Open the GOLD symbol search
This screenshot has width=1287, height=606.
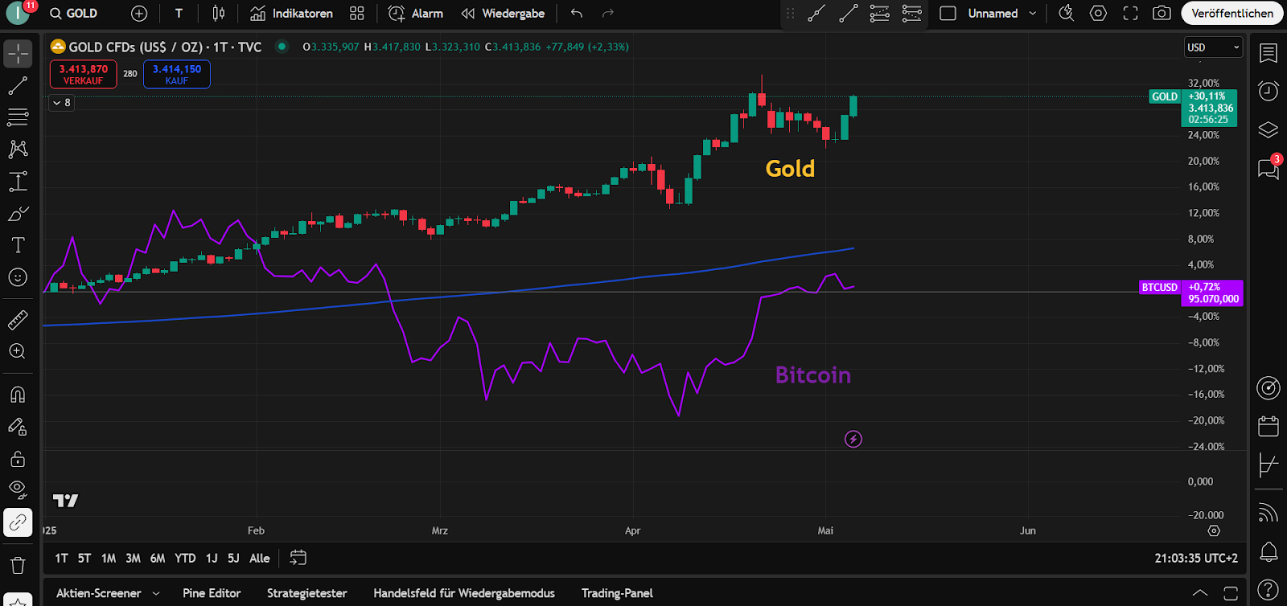74,14
